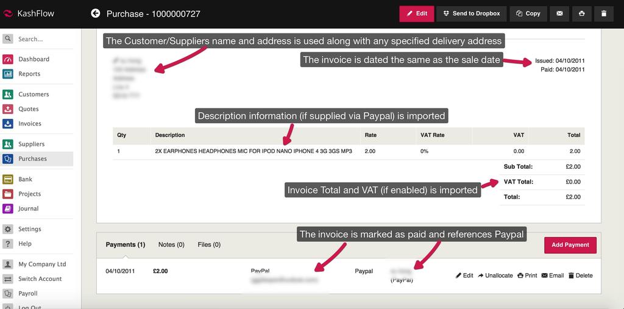
Task: Open Dashboard from the sidebar
Action: (34, 59)
